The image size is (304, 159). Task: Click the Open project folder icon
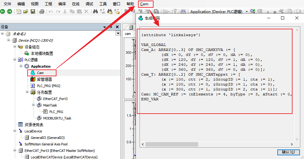pos(26,12)
